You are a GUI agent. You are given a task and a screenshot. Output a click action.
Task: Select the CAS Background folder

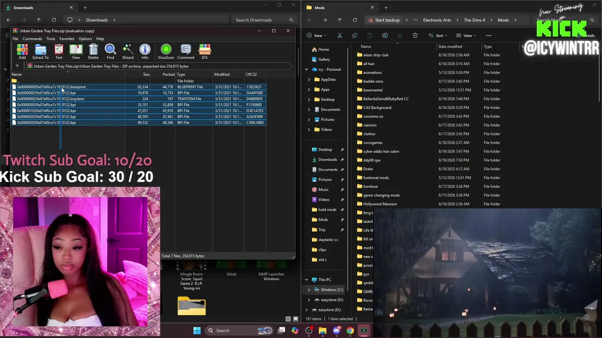[x=377, y=108]
